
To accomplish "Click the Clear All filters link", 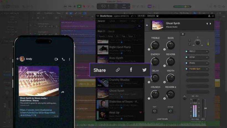I will (111, 31).
